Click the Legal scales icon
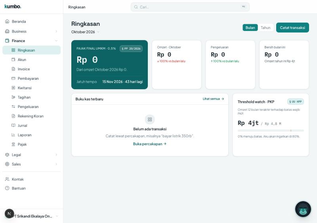 (7, 155)
